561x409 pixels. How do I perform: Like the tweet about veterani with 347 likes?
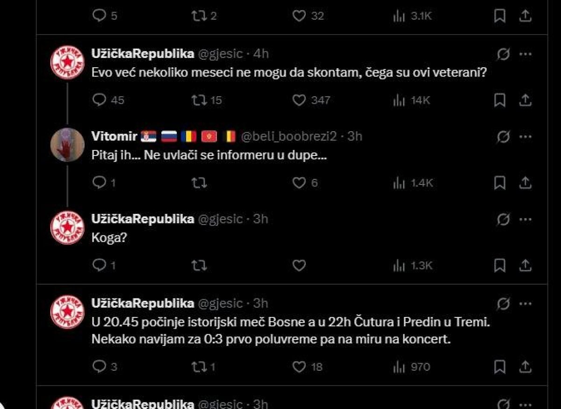(x=311, y=100)
